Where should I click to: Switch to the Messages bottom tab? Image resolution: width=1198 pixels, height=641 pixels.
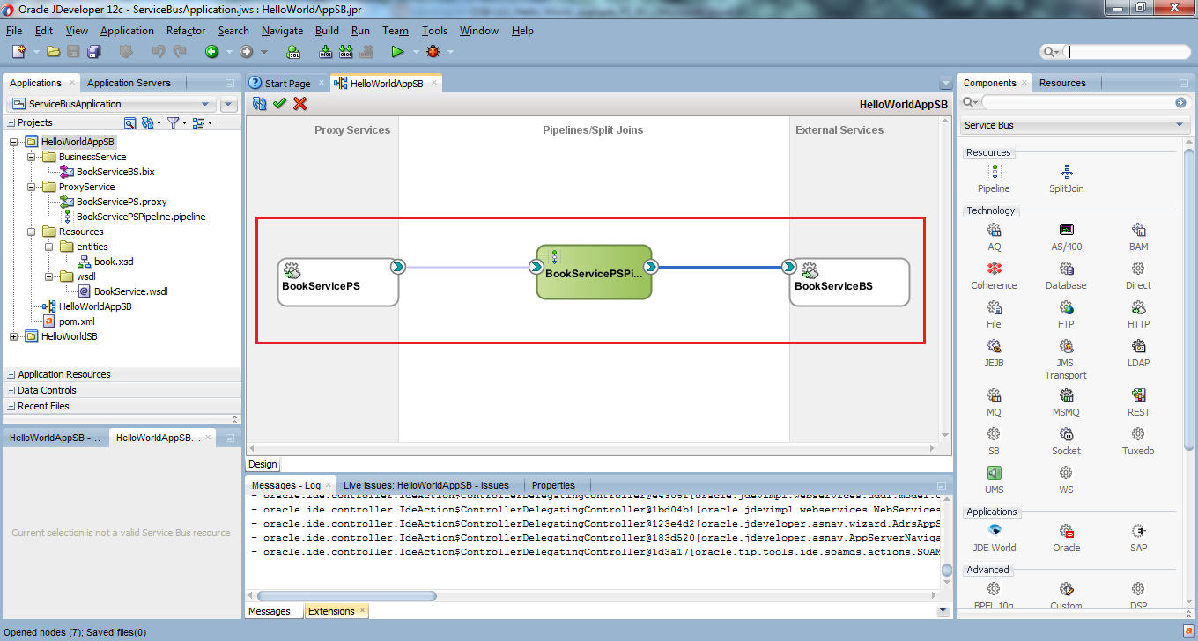tap(270, 611)
